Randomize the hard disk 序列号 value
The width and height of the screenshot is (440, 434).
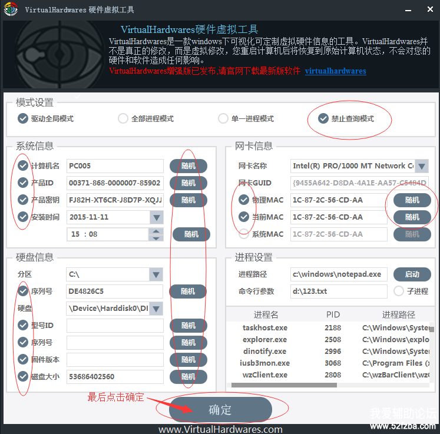tap(188, 343)
